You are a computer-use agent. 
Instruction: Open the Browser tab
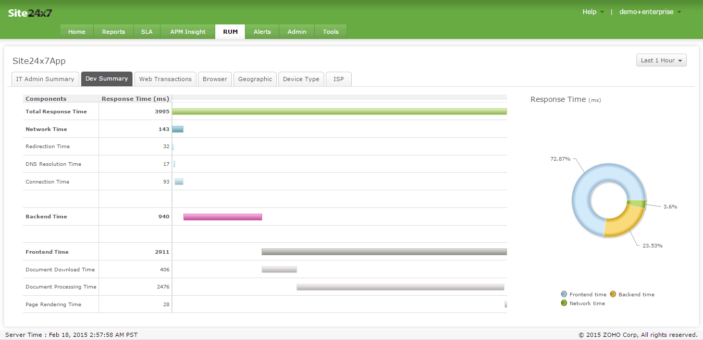[215, 79]
